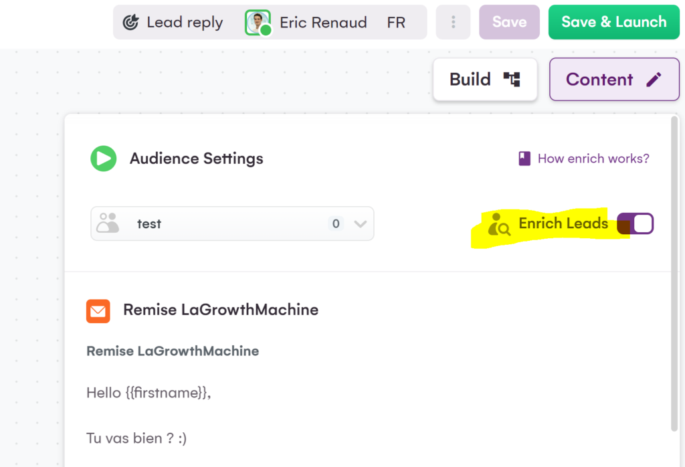
Task: Expand the test audience dropdown chevron
Action: coord(361,224)
